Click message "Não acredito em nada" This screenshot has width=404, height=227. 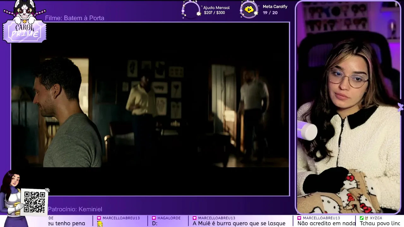(x=326, y=224)
